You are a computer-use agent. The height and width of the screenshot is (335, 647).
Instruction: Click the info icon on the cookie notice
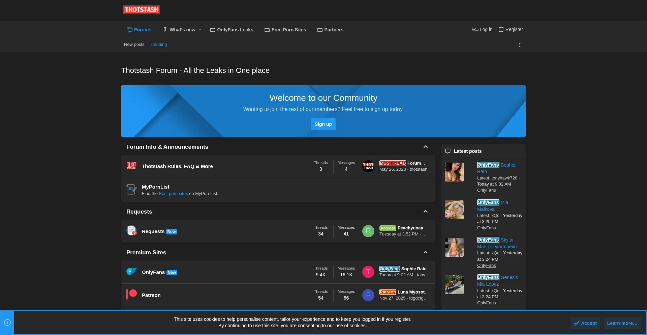pos(7,323)
